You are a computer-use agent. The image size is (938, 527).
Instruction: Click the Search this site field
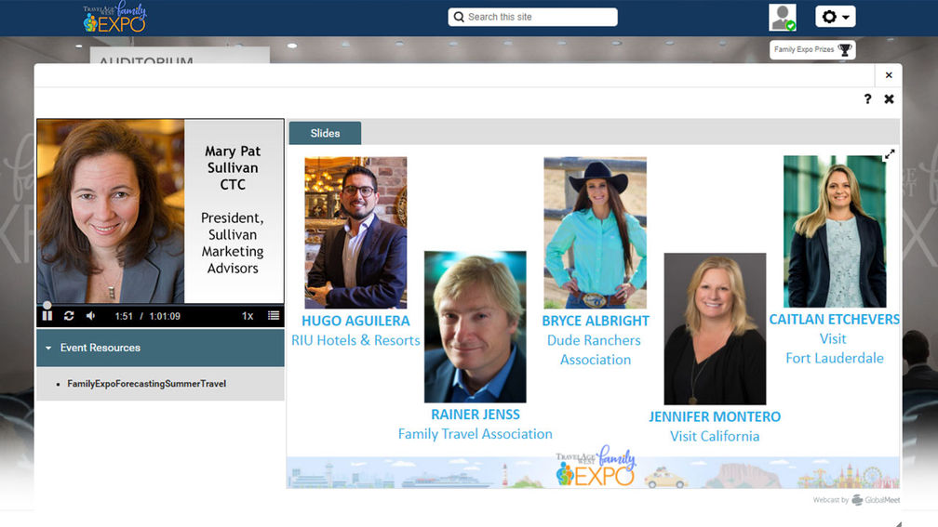(532, 17)
